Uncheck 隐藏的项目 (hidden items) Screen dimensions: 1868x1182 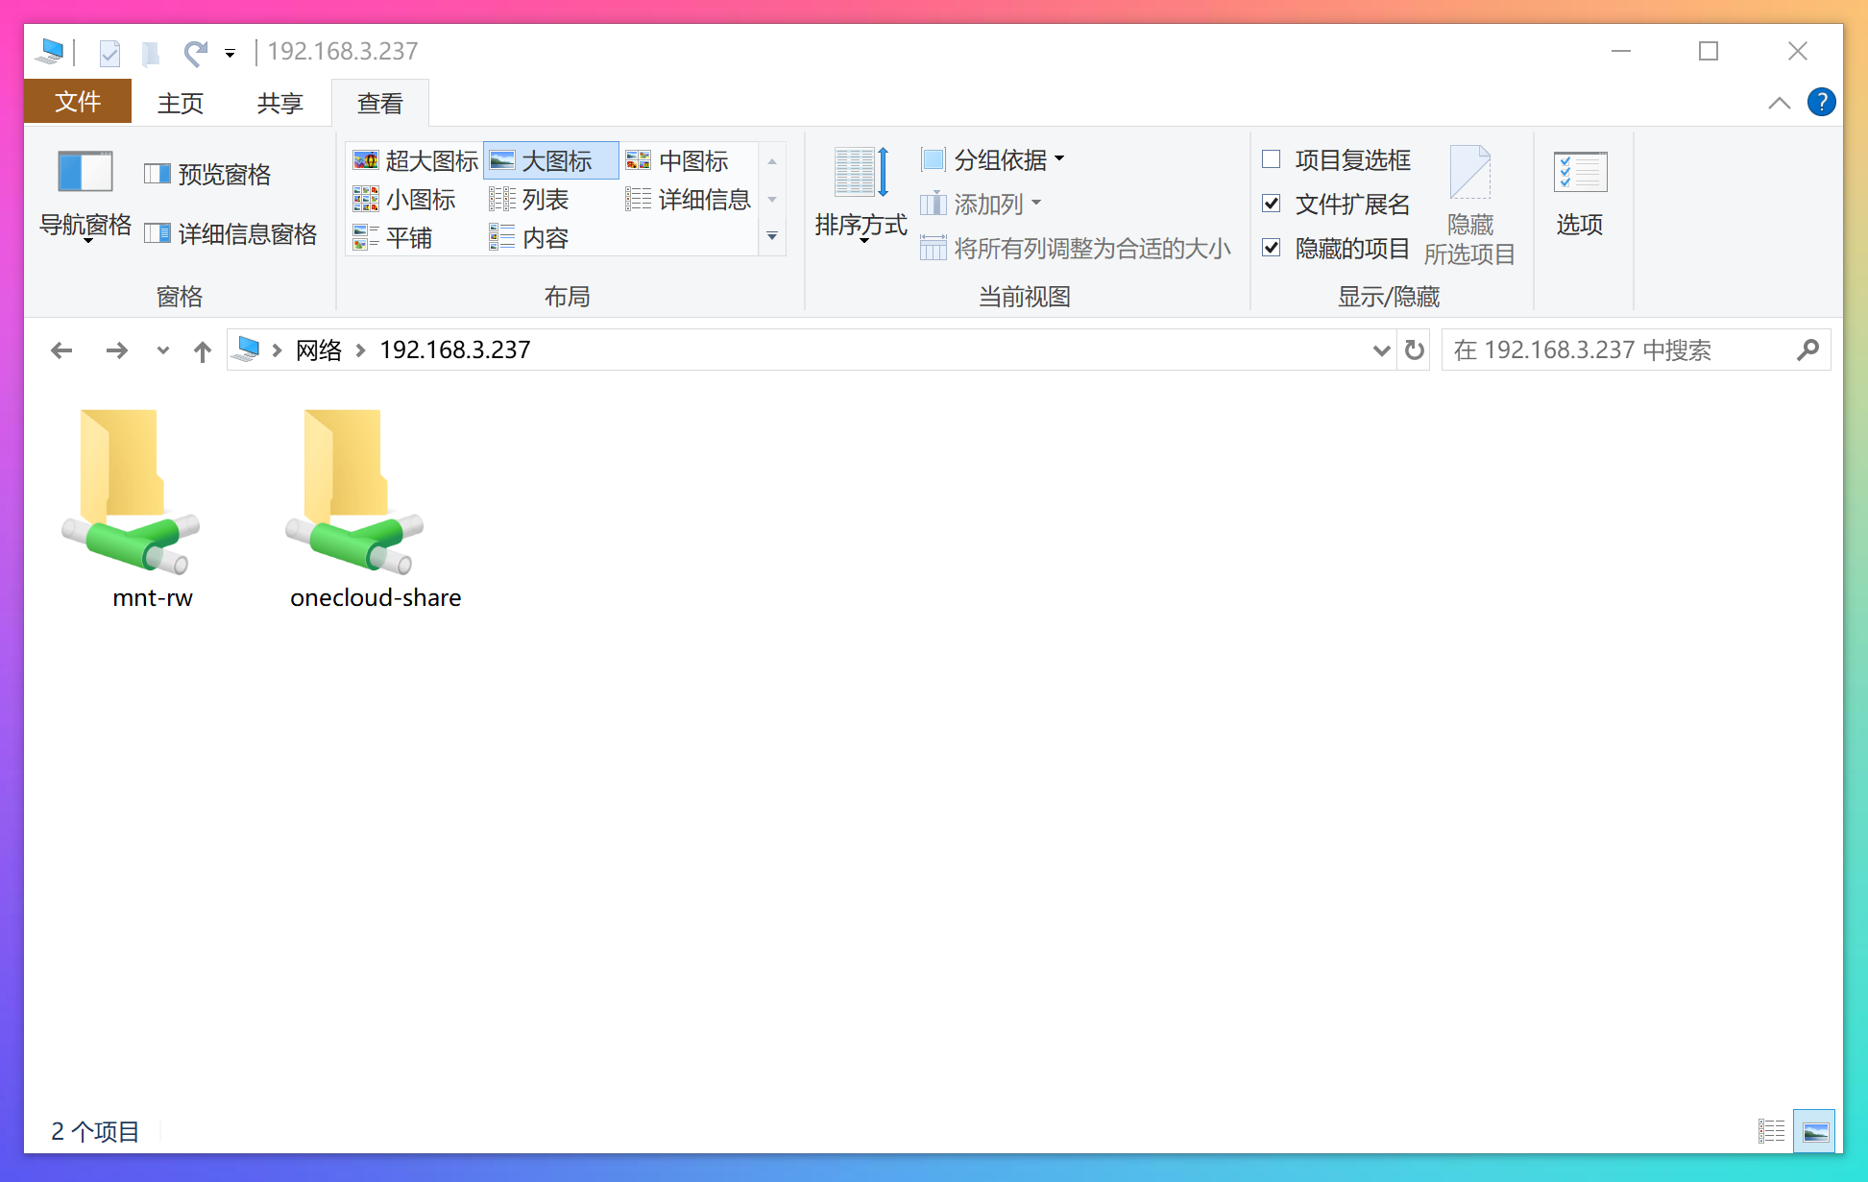click(1272, 248)
